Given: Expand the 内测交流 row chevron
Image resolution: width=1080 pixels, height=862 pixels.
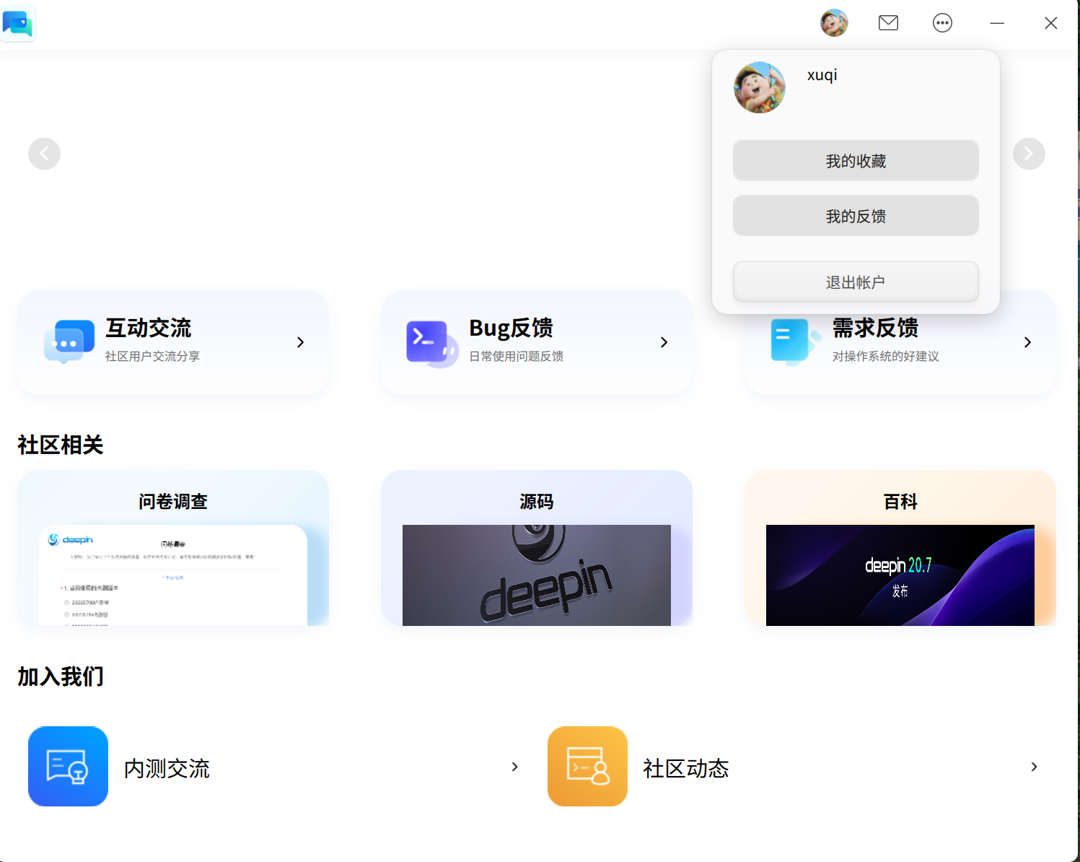Looking at the screenshot, I should 514,767.
